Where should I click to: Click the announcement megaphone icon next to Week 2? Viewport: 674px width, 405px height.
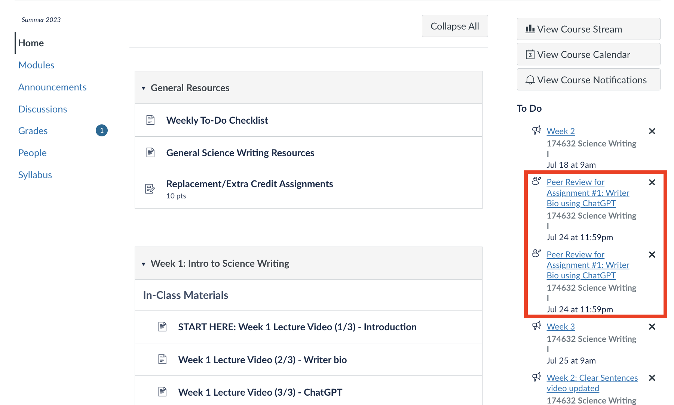click(536, 130)
